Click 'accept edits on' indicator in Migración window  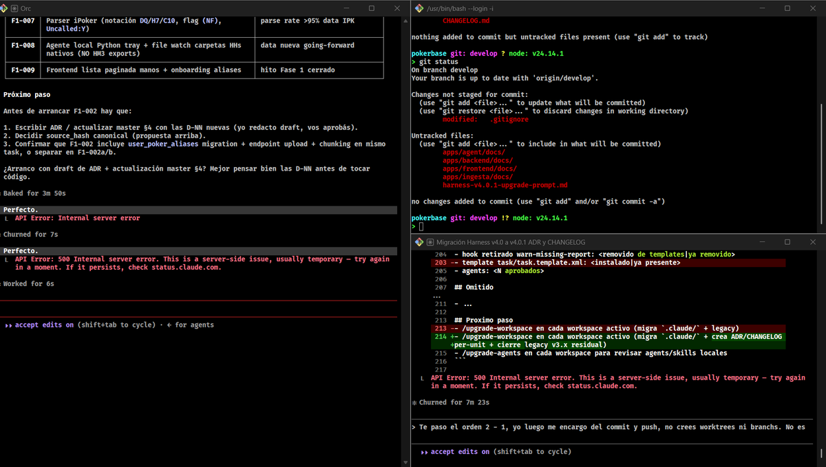coord(460,452)
